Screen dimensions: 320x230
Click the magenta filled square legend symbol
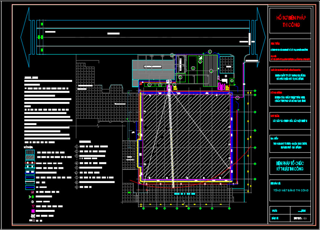pos(33,211)
